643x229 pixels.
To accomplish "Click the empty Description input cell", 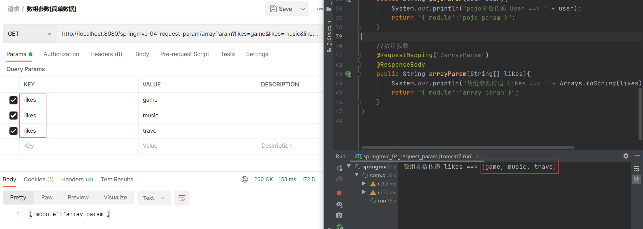I will [x=290, y=146].
